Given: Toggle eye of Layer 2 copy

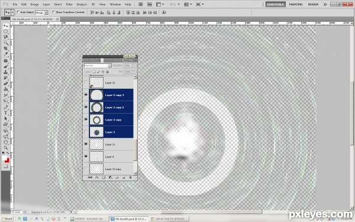Looking at the screenshot, I should coord(86,120).
